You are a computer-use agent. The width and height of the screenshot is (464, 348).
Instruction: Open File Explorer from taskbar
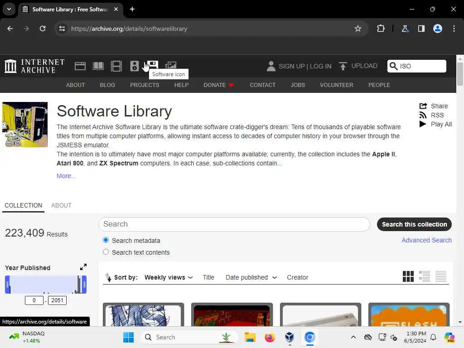250,337
